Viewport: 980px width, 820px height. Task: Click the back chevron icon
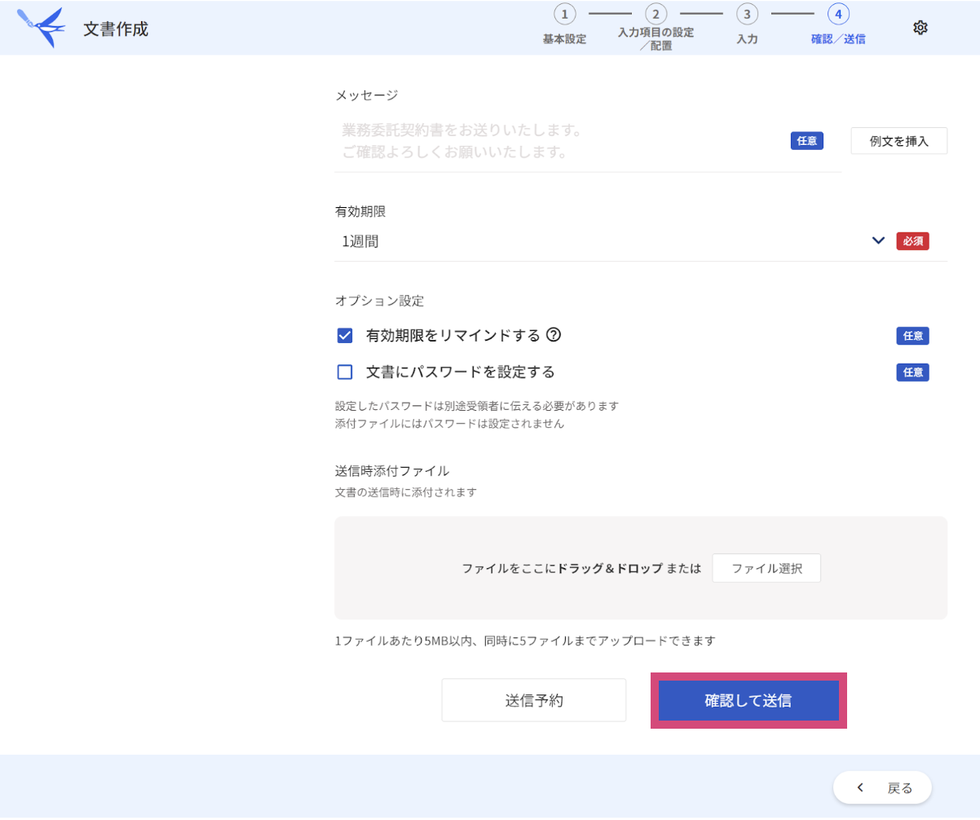(860, 787)
